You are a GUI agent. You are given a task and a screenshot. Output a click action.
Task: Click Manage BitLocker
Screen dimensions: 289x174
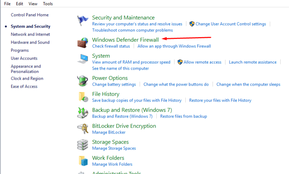(x=109, y=132)
